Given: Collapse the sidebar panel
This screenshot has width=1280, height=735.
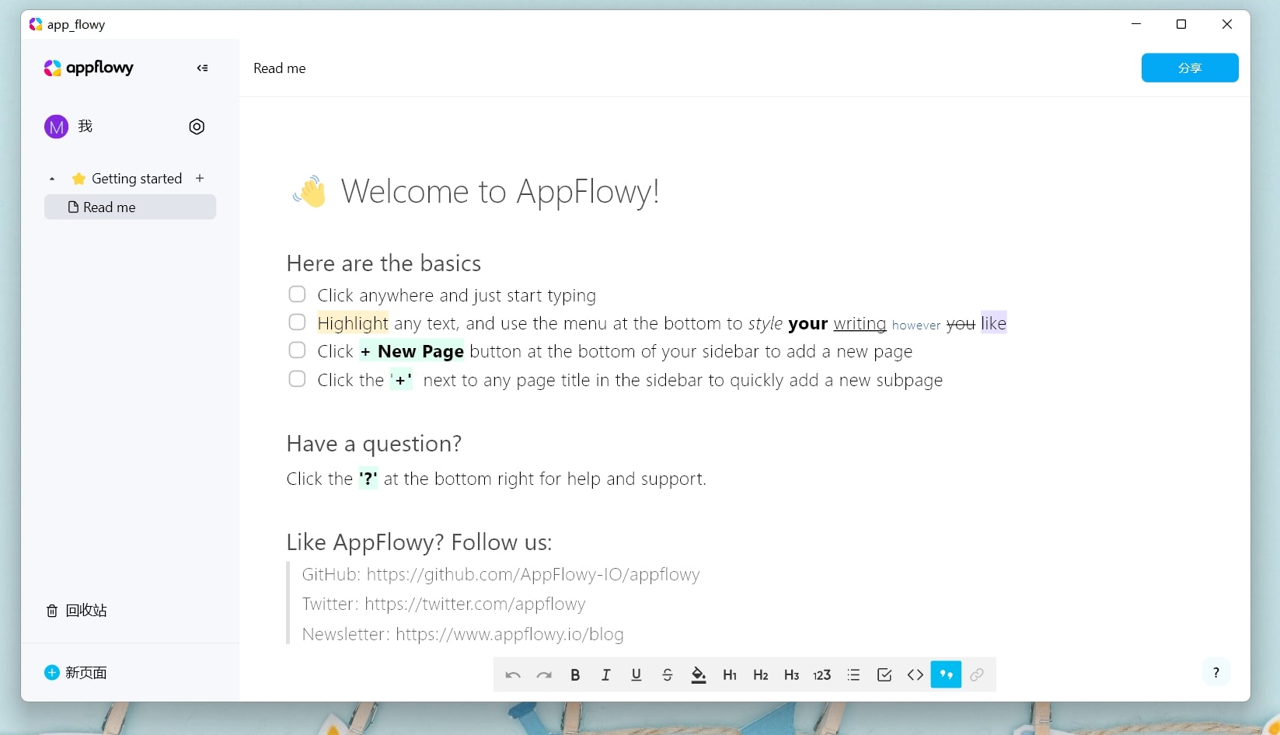Looking at the screenshot, I should point(202,68).
